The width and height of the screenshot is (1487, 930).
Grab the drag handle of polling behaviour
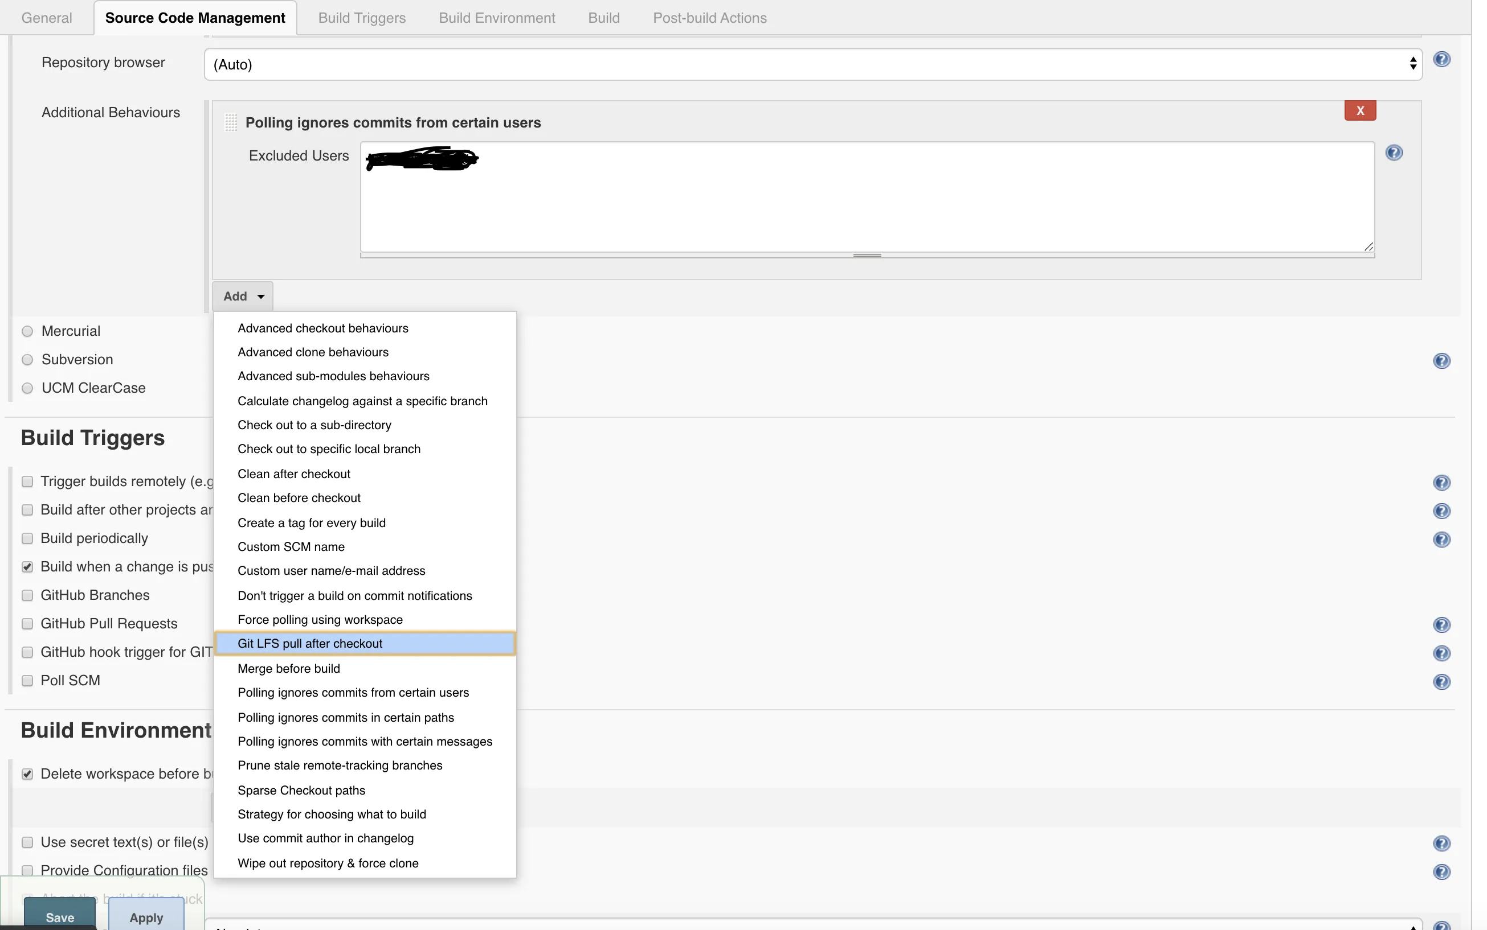tap(231, 122)
